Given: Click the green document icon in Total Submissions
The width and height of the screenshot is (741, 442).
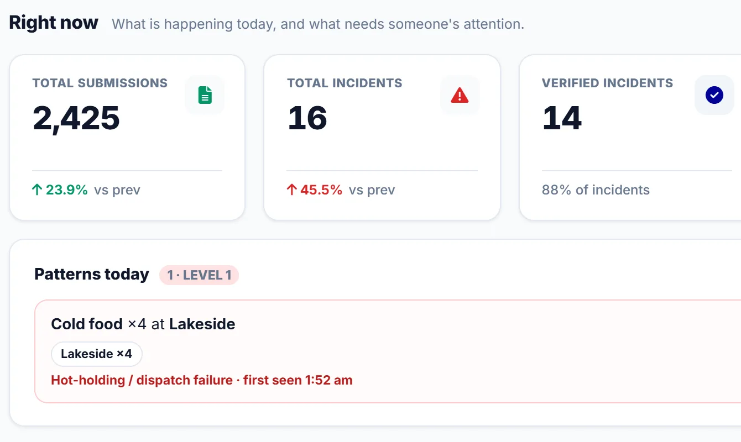Looking at the screenshot, I should point(205,95).
